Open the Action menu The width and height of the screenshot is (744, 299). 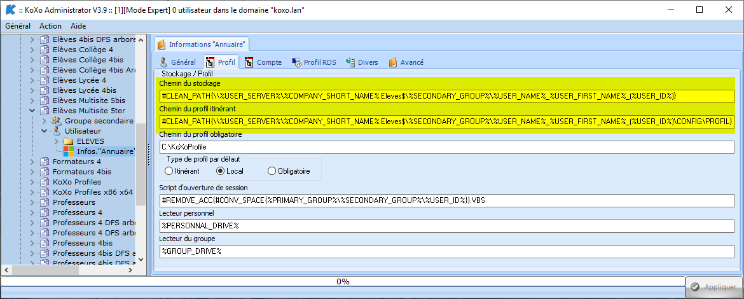coord(50,26)
